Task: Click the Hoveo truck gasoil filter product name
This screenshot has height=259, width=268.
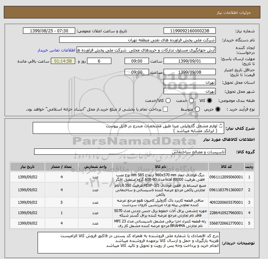Action: pos(160,202)
